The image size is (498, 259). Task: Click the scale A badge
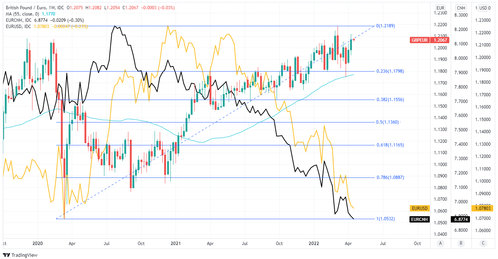click(440, 244)
